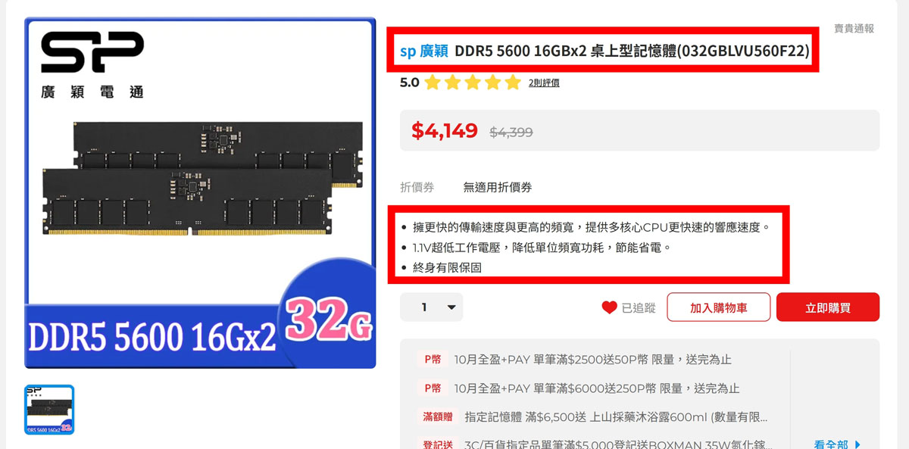Open the 2則評價 reviews link

tap(544, 83)
